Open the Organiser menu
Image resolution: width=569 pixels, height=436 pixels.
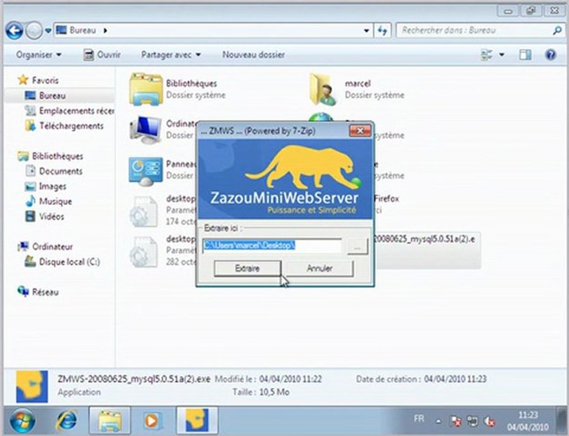(x=38, y=54)
